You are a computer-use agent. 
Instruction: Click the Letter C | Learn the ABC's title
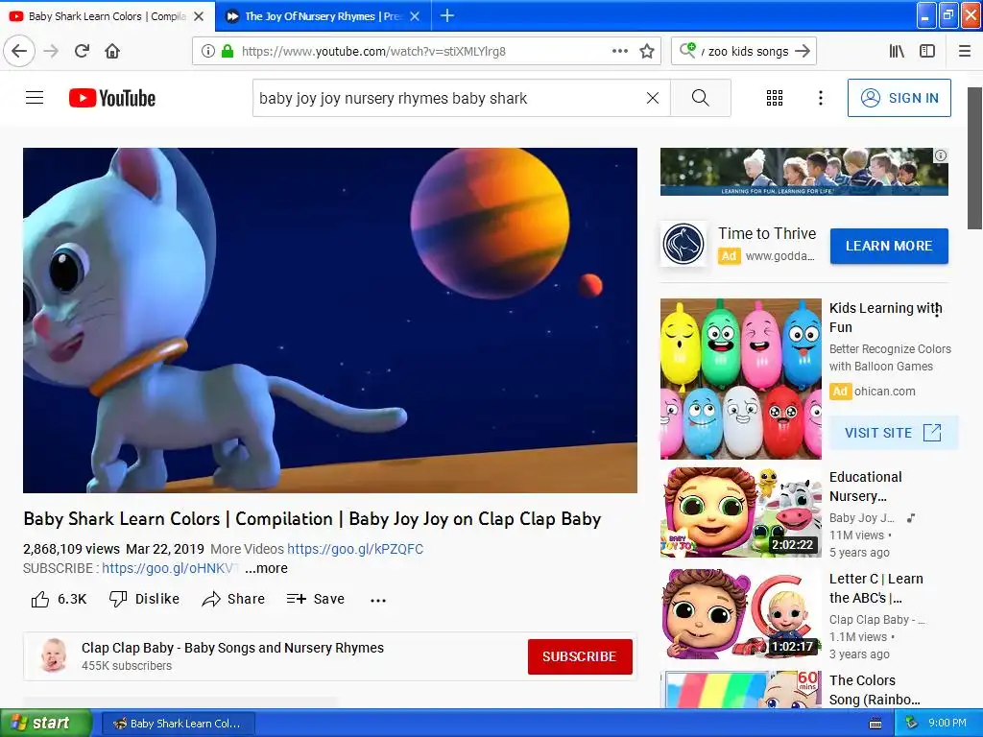pos(876,588)
